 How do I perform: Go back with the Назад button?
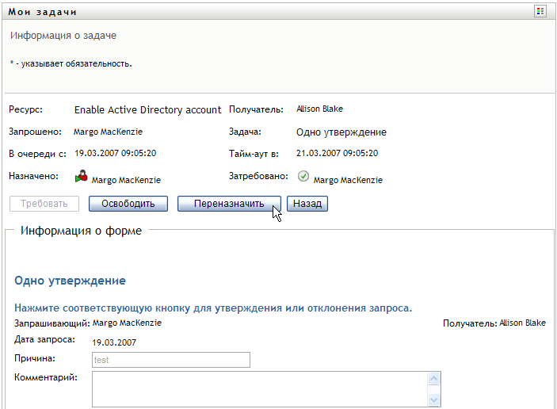[x=307, y=204]
